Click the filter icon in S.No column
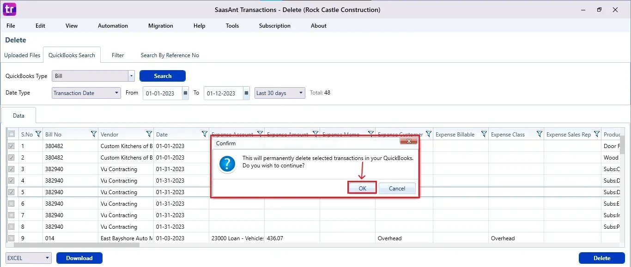 38,134
